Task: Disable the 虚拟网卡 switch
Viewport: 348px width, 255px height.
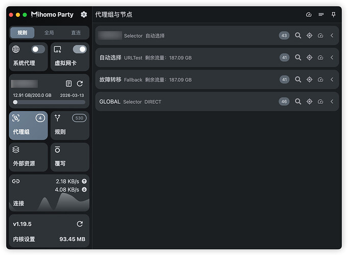Action: pos(80,49)
